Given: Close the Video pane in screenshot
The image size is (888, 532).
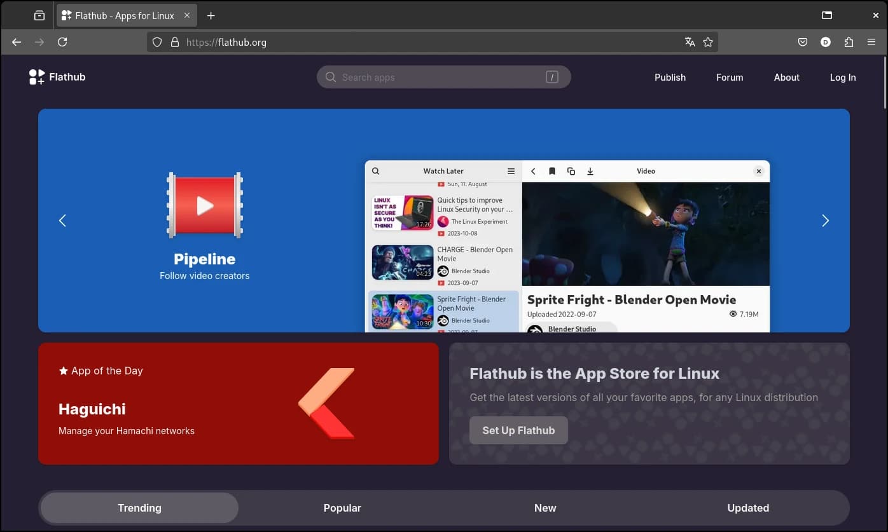Looking at the screenshot, I should (x=759, y=171).
